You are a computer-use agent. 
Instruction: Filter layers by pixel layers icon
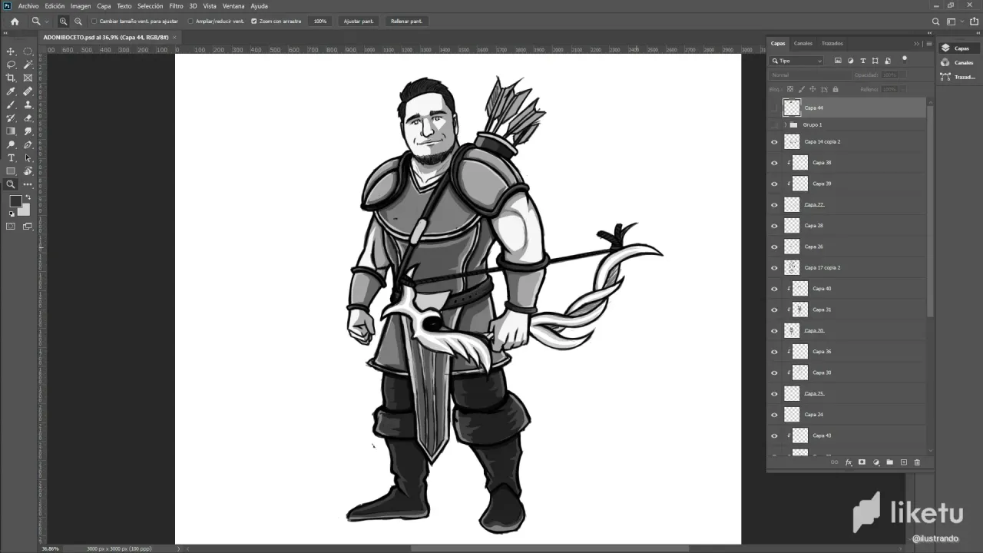point(838,61)
